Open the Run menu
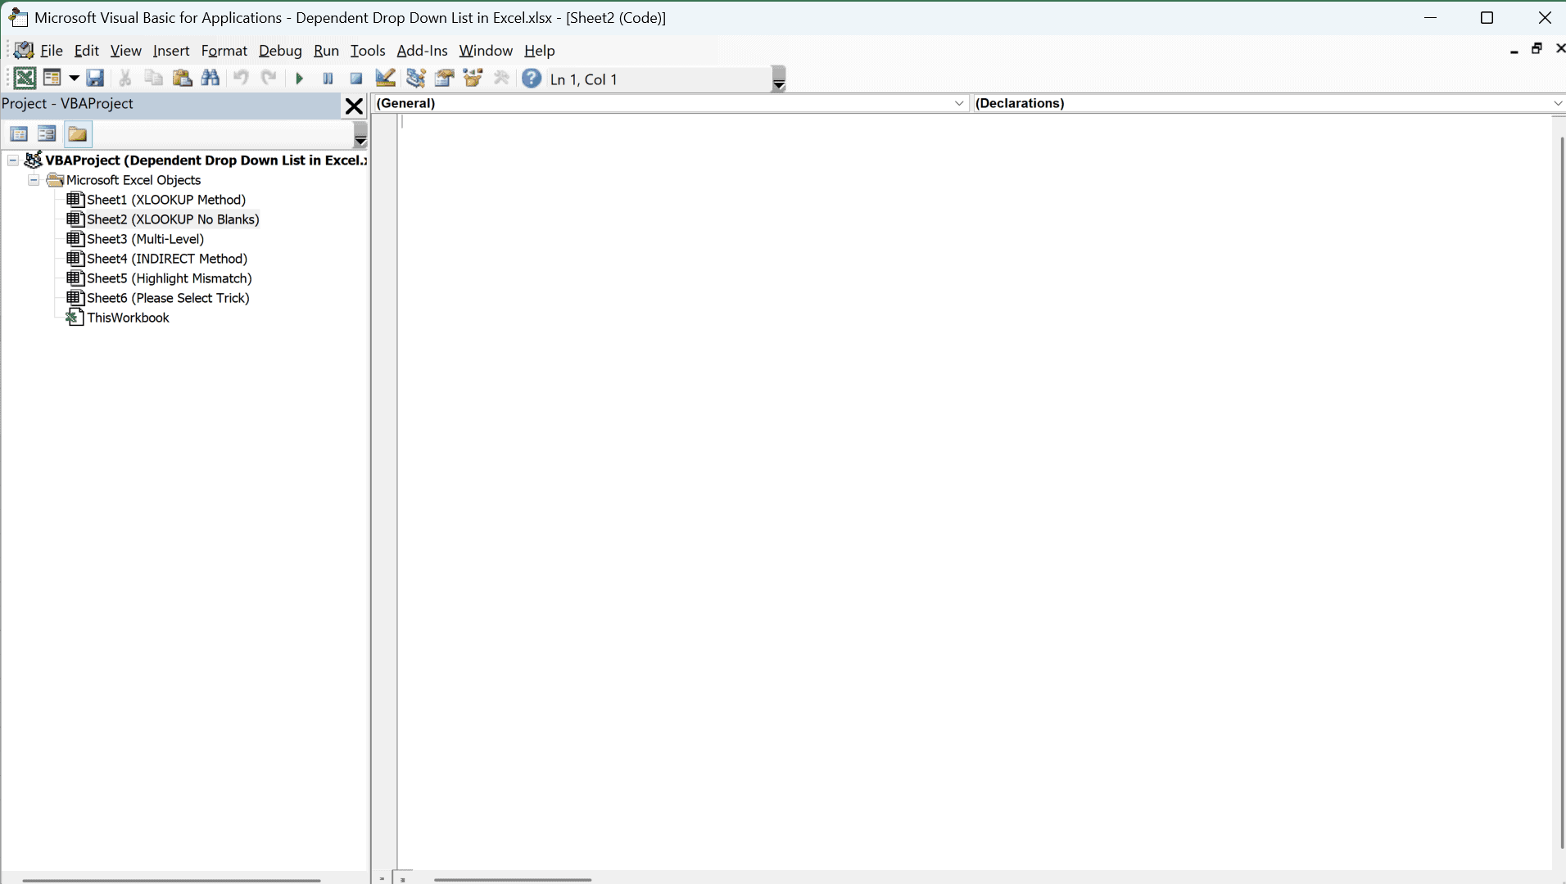Screen dimensions: 1566x884 pyautogui.click(x=326, y=51)
